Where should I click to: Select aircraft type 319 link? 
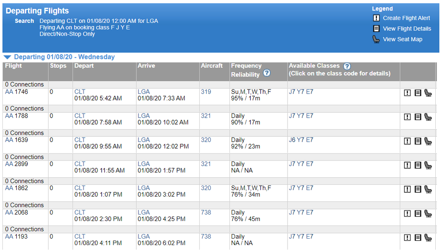point(206,92)
